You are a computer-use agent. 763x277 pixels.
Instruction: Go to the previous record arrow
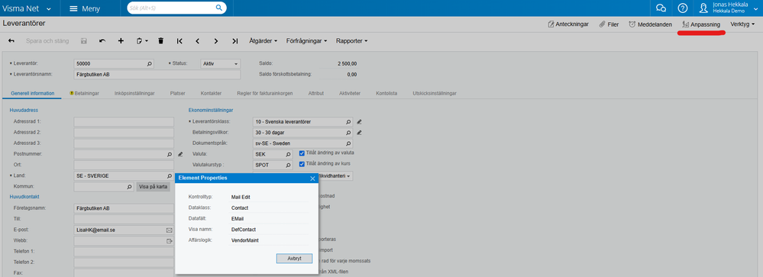pyautogui.click(x=198, y=41)
